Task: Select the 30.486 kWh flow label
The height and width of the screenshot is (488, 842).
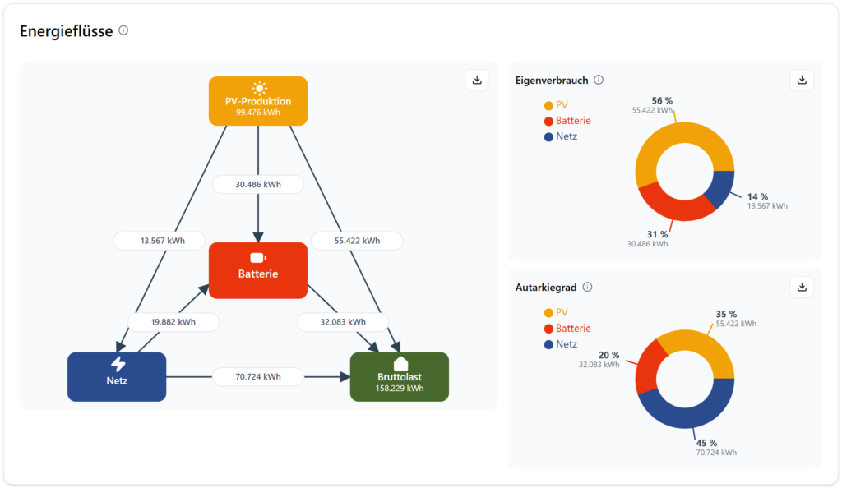Action: click(258, 185)
